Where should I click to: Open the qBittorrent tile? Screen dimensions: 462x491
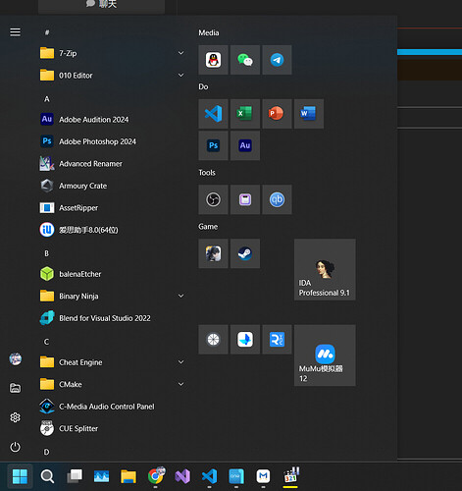coord(277,199)
